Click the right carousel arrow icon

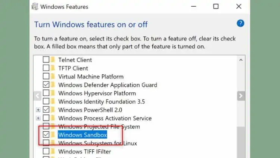click(241, 96)
